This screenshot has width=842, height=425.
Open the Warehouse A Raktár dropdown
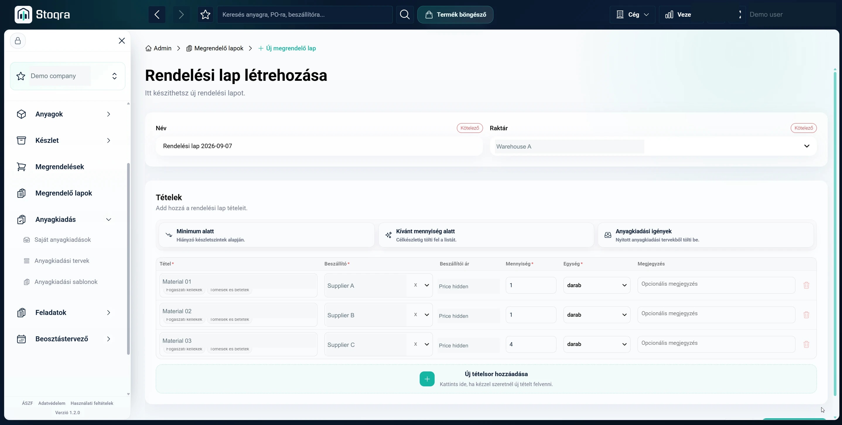coord(653,146)
